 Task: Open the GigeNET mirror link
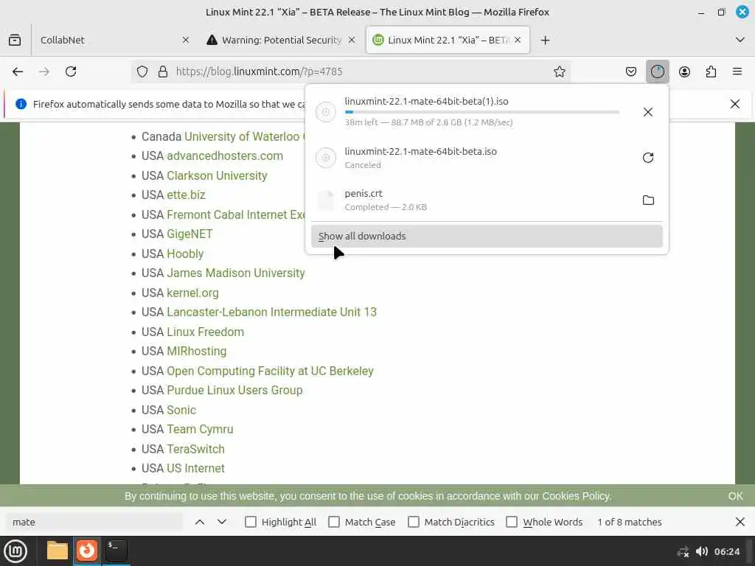coord(189,234)
